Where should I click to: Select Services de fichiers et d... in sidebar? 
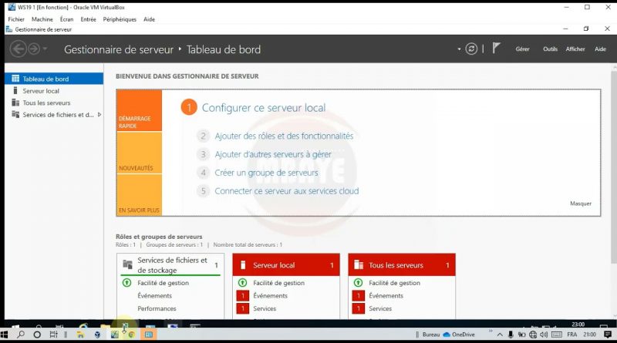54,115
